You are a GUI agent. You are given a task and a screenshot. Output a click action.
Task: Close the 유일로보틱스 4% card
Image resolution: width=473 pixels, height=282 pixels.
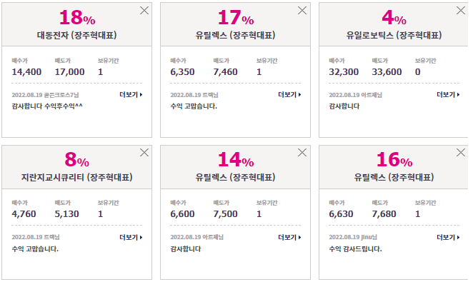coord(461,10)
